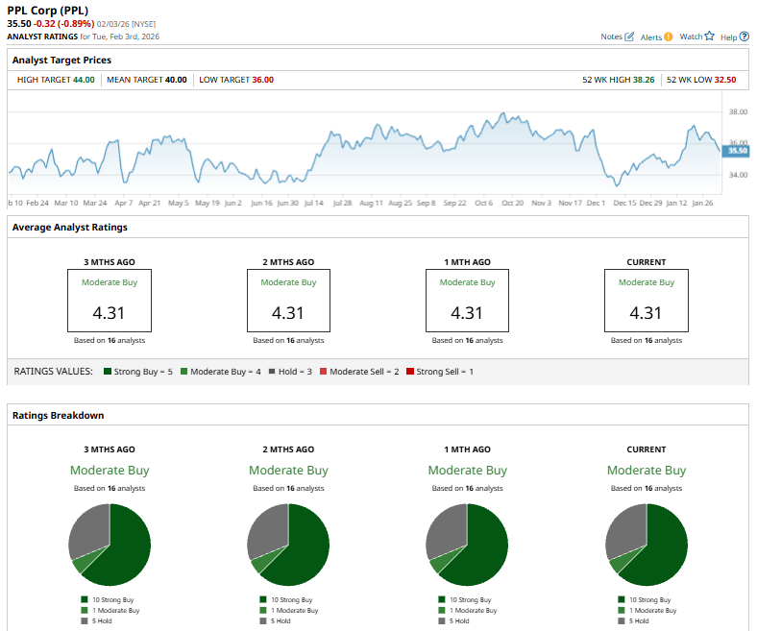Image resolution: width=757 pixels, height=631 pixels.
Task: Click the PPL Corp (PPL) title
Action: [48, 11]
